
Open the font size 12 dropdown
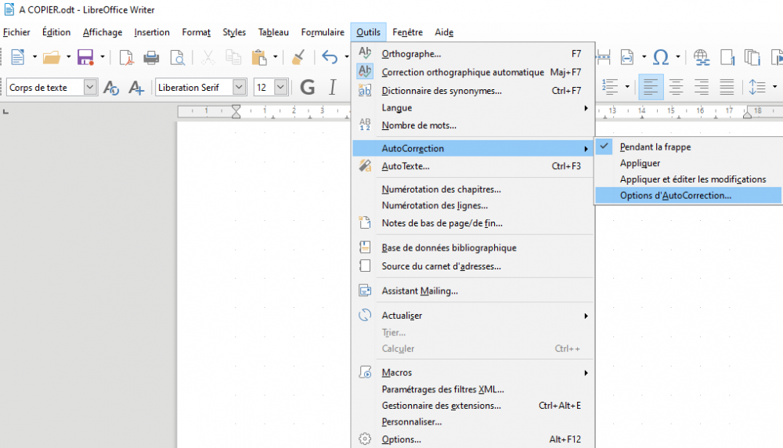pyautogui.click(x=281, y=88)
